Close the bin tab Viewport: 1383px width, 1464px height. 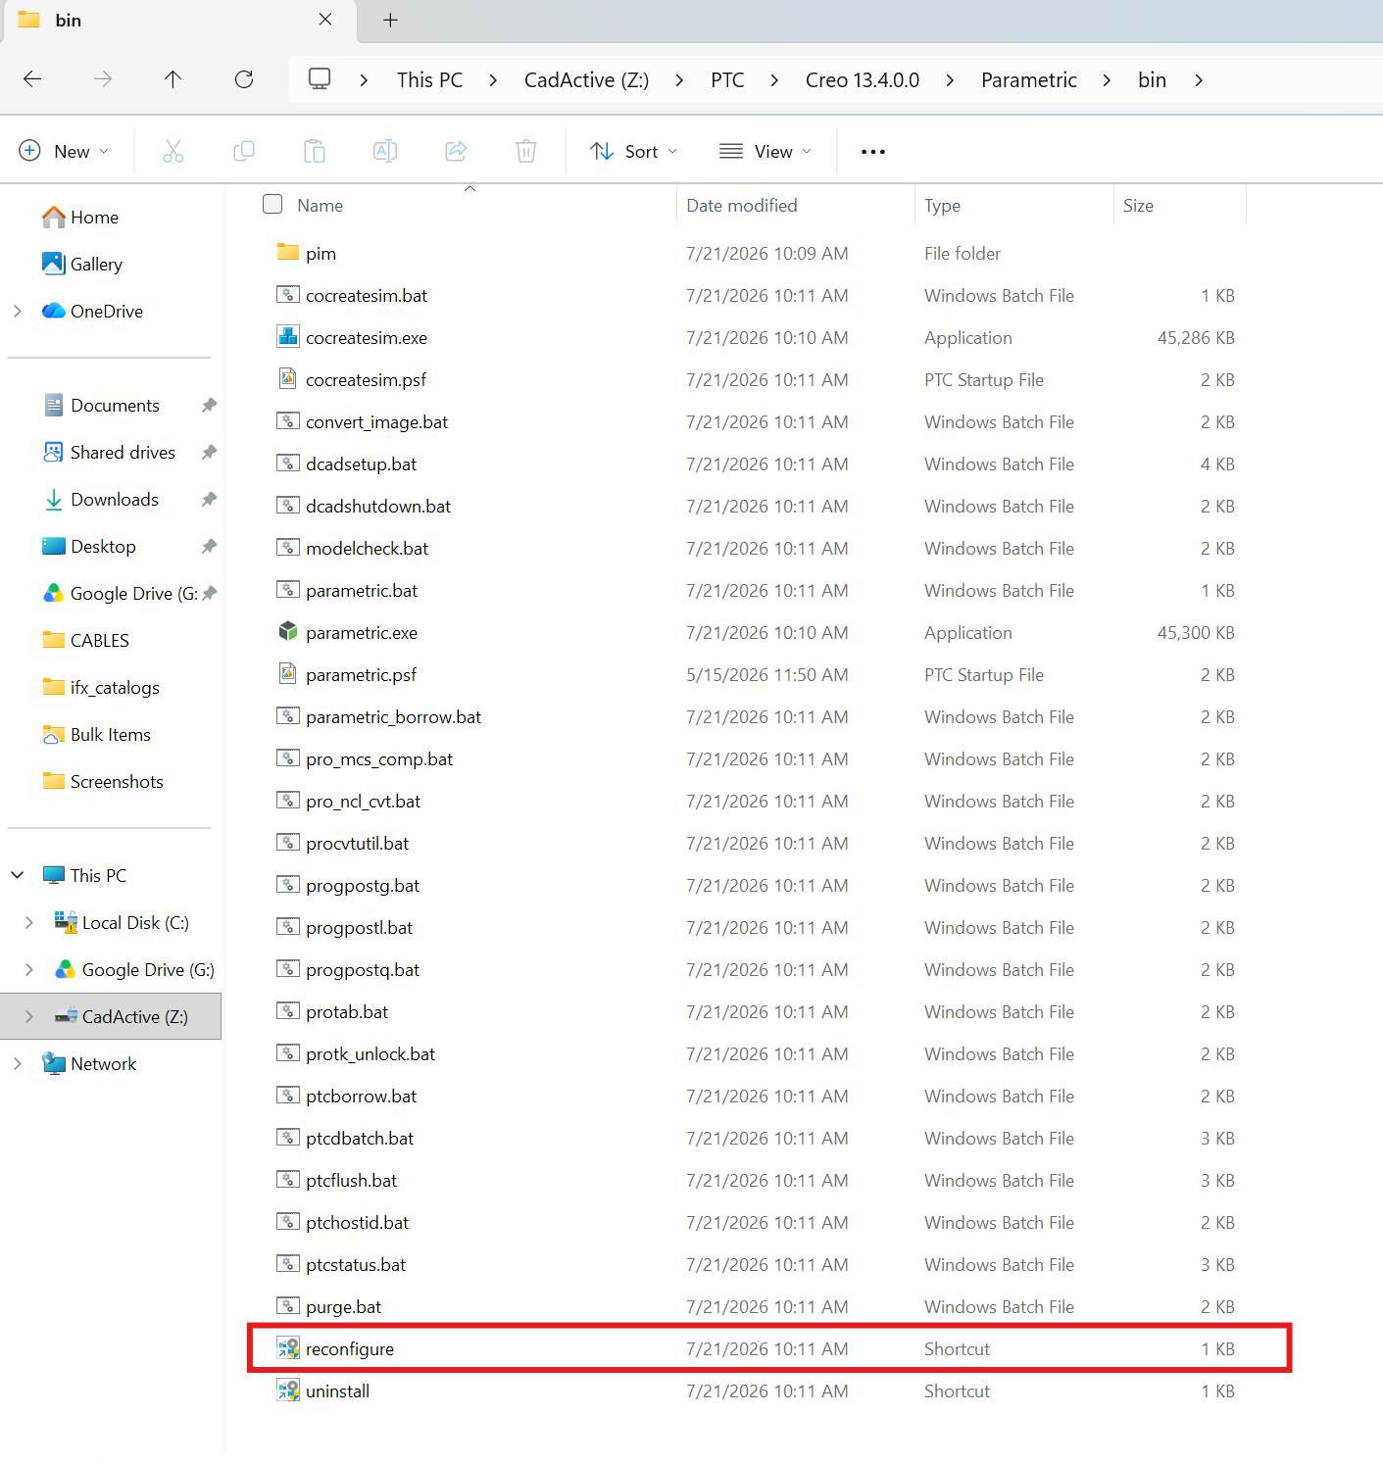coord(325,20)
